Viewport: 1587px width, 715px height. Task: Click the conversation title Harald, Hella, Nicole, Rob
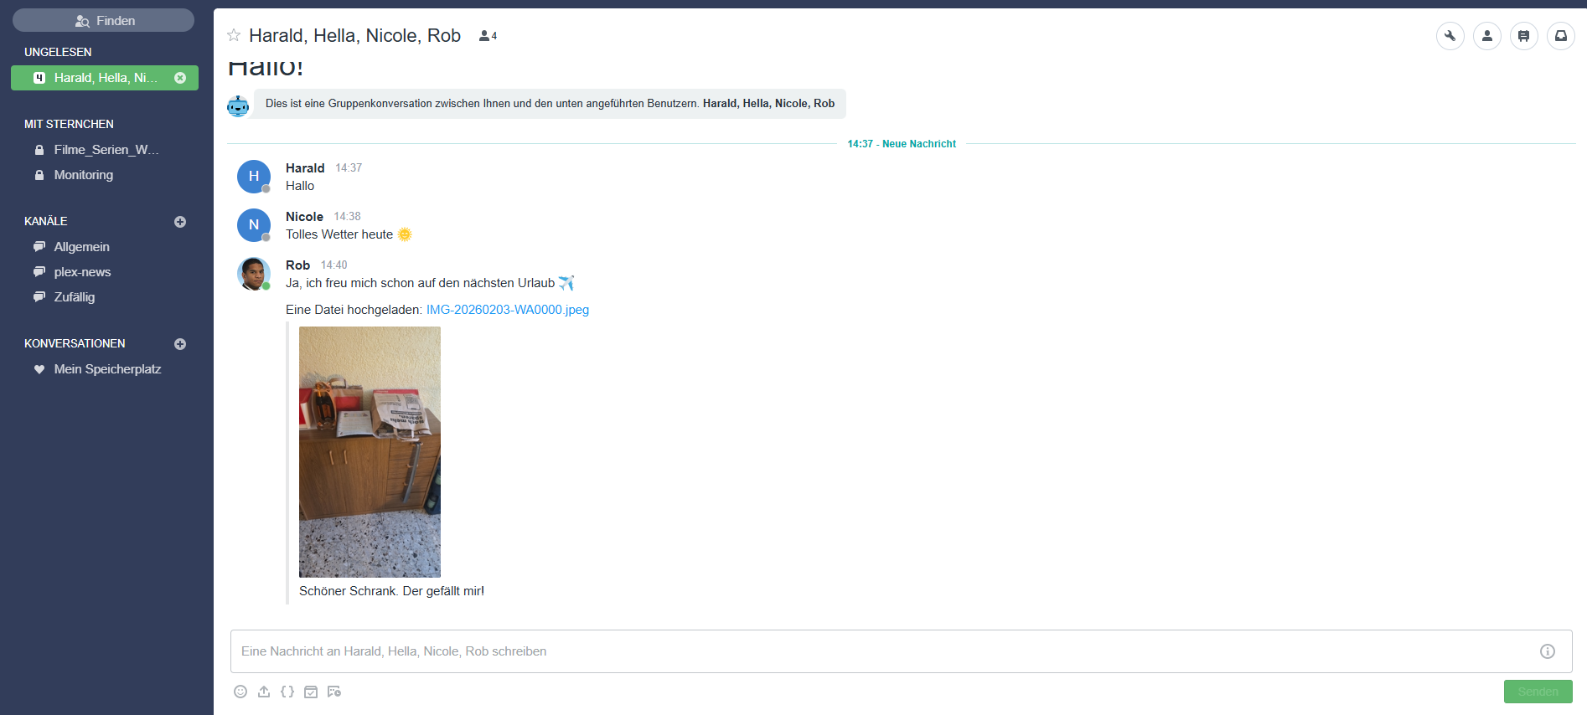point(354,35)
